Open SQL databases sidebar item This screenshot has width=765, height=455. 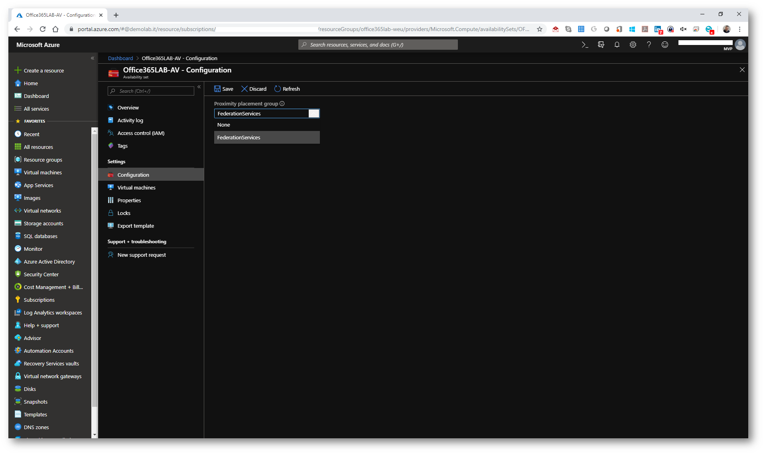[40, 236]
